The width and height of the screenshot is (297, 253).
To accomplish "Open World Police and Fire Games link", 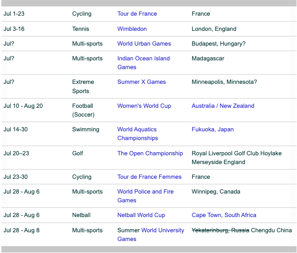I will (x=145, y=196).
